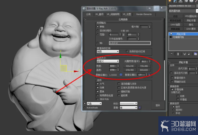Click the 宽度 width spinner arrows
198x135 pixels.
118,66
